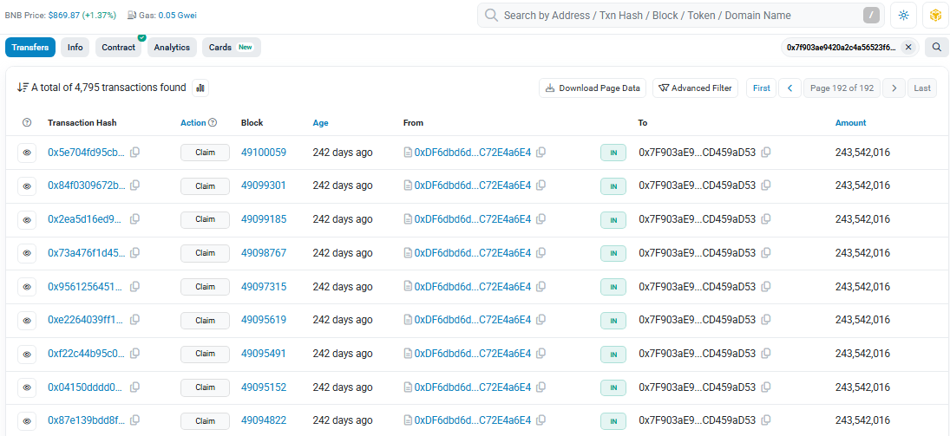Screen dimensions: 950x436
Task: Click the Claim action badge for block 49099301
Action: click(205, 185)
